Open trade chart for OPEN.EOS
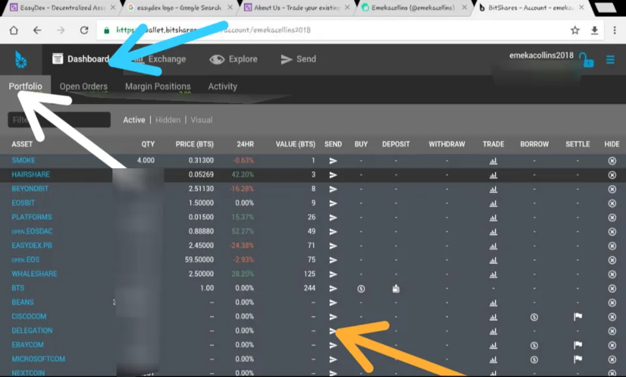The width and height of the screenshot is (626, 377). 494,260
